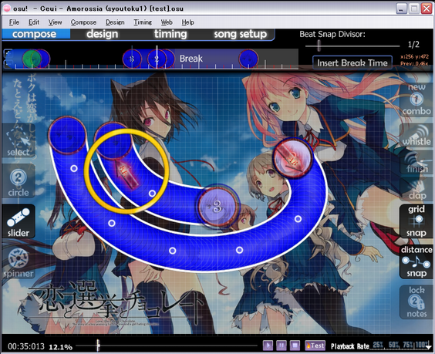The width and height of the screenshot is (435, 354).
Task: Set playback rate to 75%
Action: pyautogui.click(x=408, y=345)
